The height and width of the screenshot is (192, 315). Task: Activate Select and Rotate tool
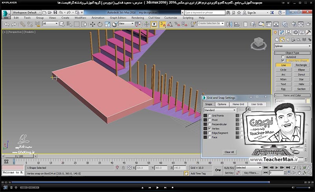pos(100,24)
